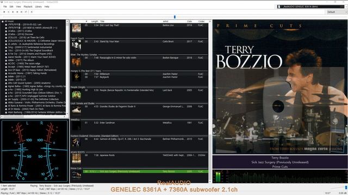Pause the track using the Pause toolbar icon
348x195 pixels.
[x=9, y=12]
